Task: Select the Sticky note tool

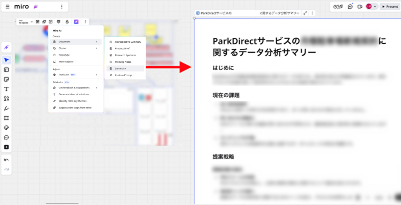Action: (6, 79)
